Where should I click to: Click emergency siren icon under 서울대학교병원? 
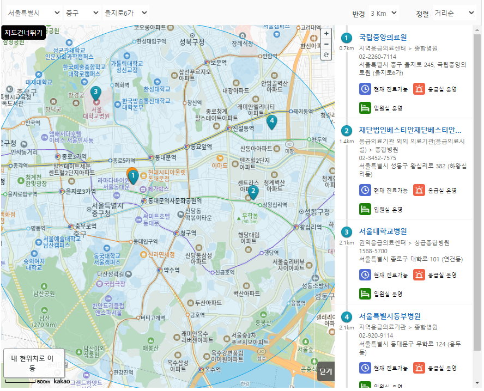pos(419,274)
